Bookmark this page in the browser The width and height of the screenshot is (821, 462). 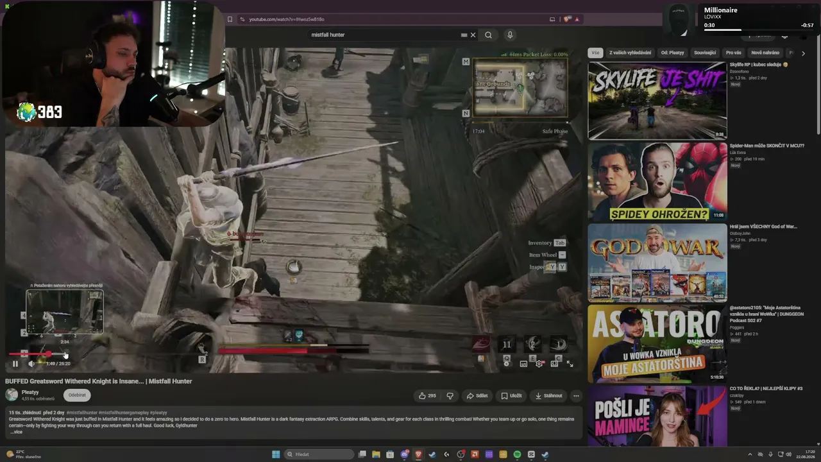pyautogui.click(x=230, y=19)
